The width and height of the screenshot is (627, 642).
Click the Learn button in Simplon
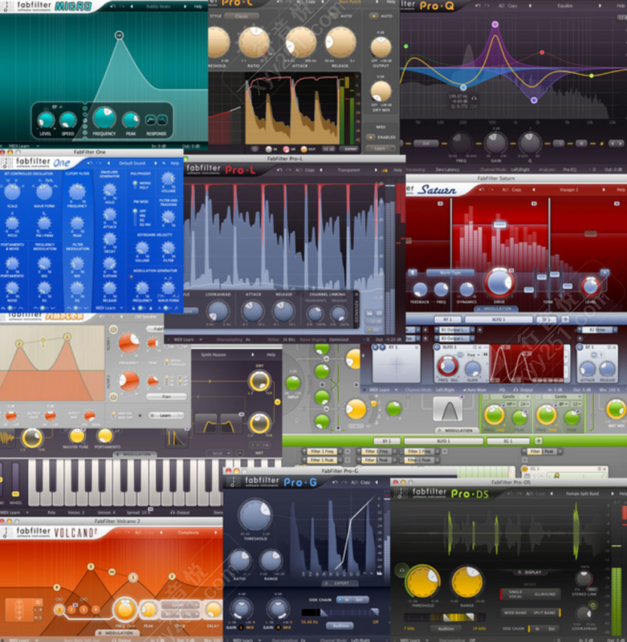point(165,415)
